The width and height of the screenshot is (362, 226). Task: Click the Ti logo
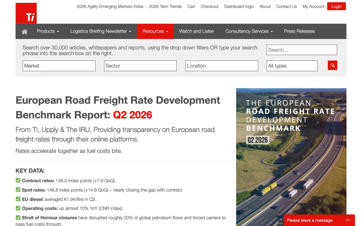pyautogui.click(x=26, y=13)
